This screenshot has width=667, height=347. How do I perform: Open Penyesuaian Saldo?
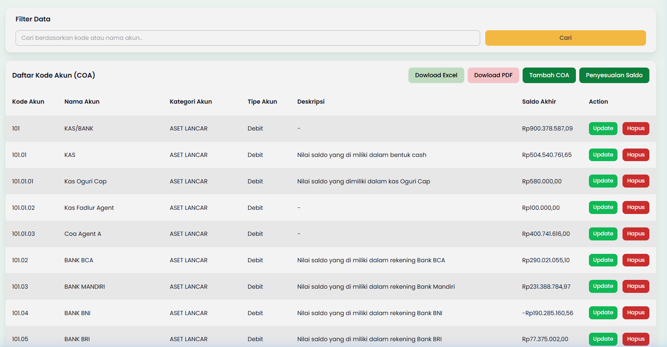[614, 76]
